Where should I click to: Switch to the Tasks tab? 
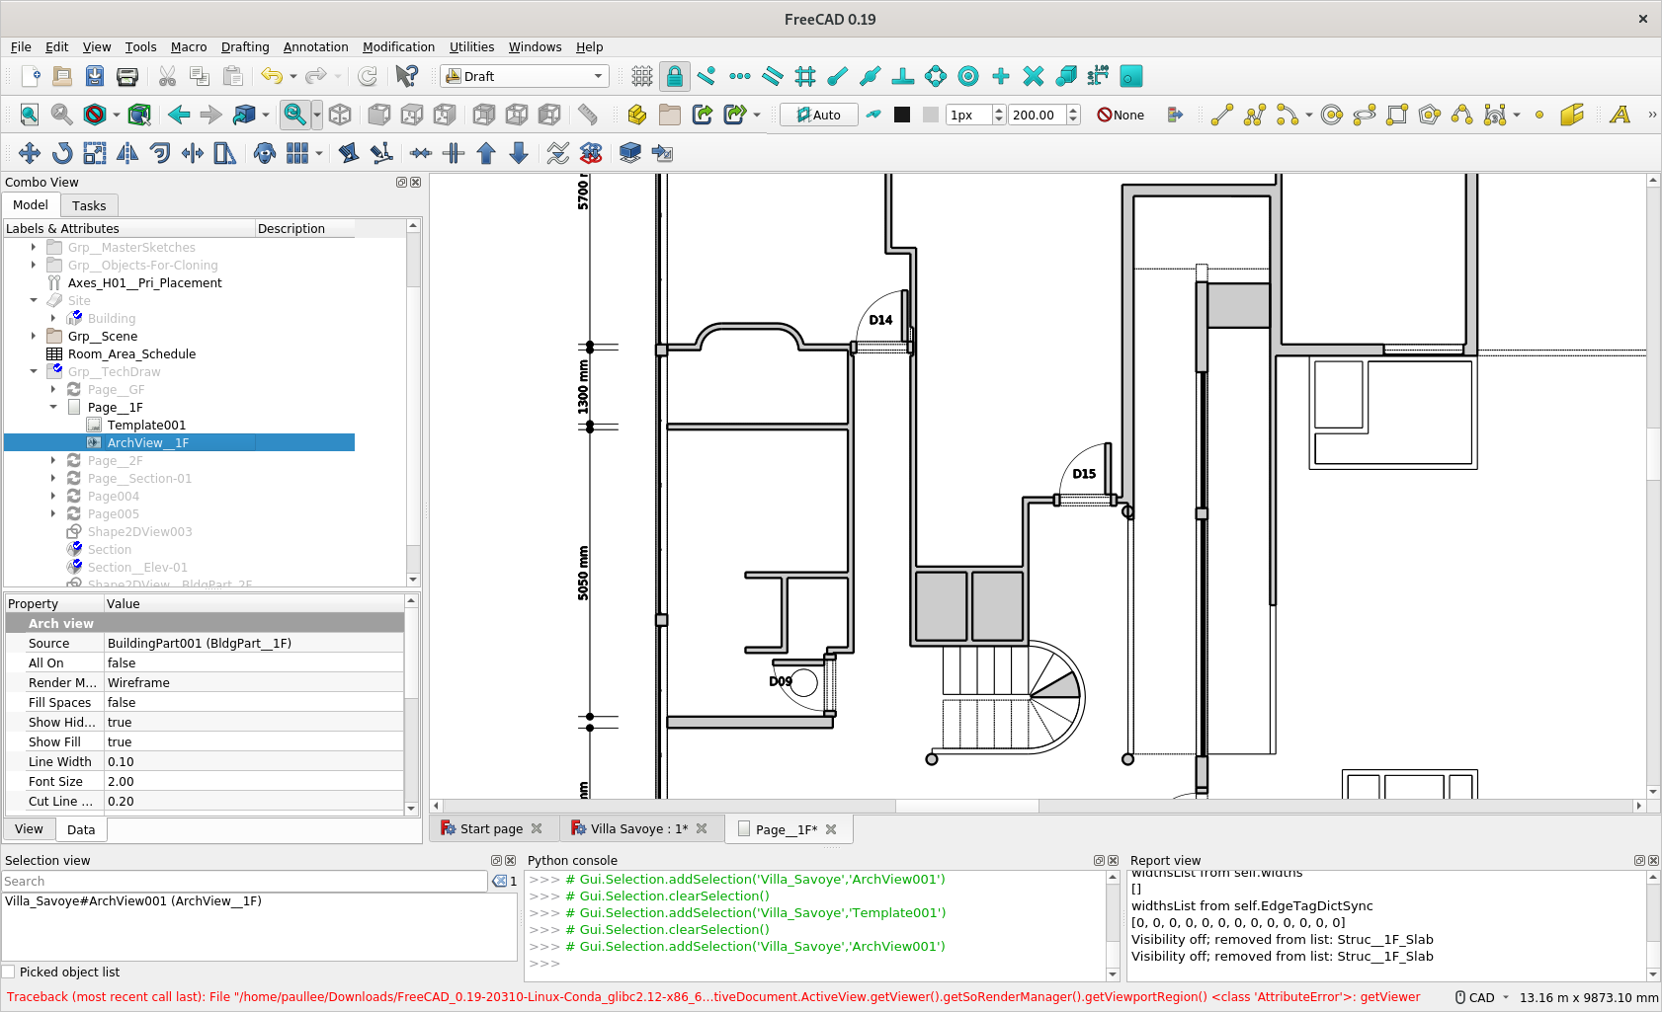tap(89, 204)
